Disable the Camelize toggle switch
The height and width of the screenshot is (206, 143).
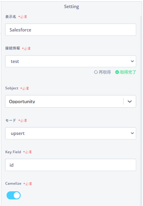click(x=14, y=196)
